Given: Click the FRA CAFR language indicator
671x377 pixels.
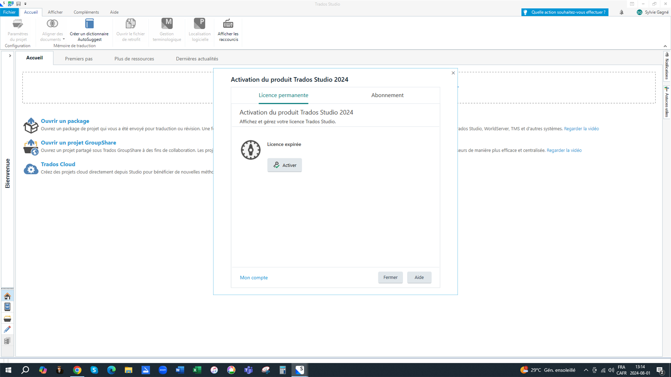Looking at the screenshot, I should point(621,370).
